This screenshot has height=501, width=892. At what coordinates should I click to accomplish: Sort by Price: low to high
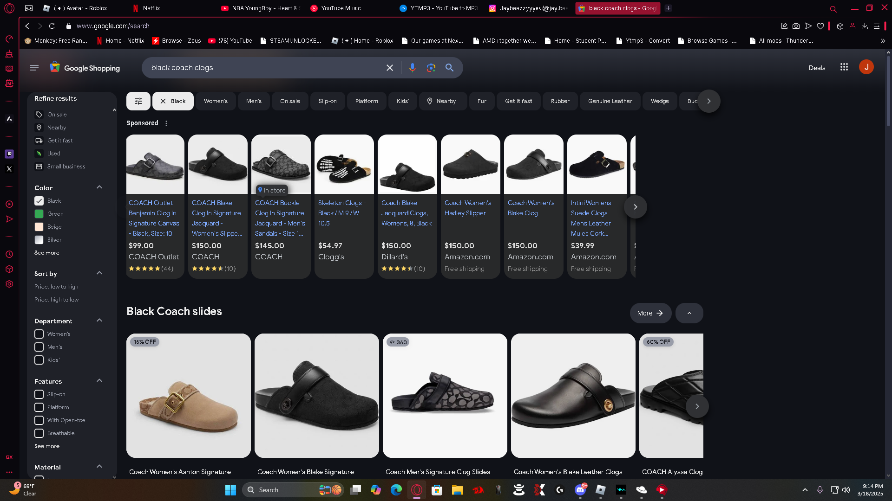tap(56, 287)
